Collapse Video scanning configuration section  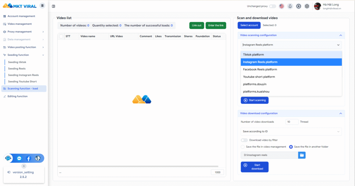(x=340, y=36)
